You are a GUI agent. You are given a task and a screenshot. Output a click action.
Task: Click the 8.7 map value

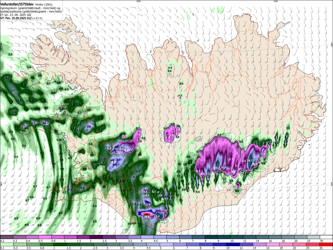tap(119, 160)
